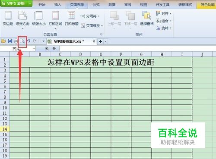Click the open folder icon in quick toolbar
Screen dimensions: 216x159
(3, 41)
